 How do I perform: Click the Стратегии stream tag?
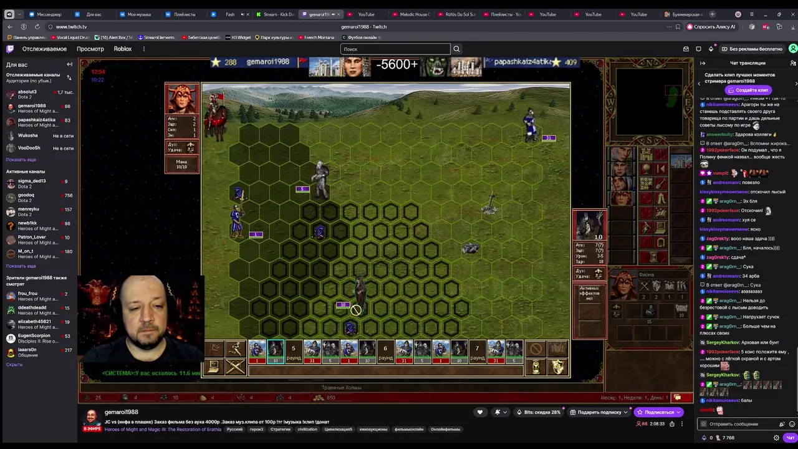pos(281,429)
